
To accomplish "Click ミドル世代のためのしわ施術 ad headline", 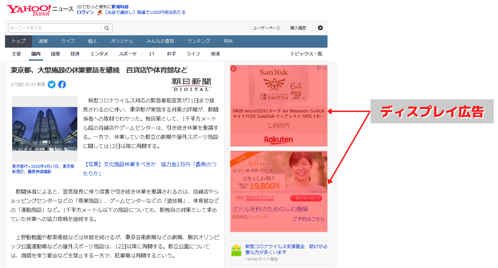I will pos(270,209).
